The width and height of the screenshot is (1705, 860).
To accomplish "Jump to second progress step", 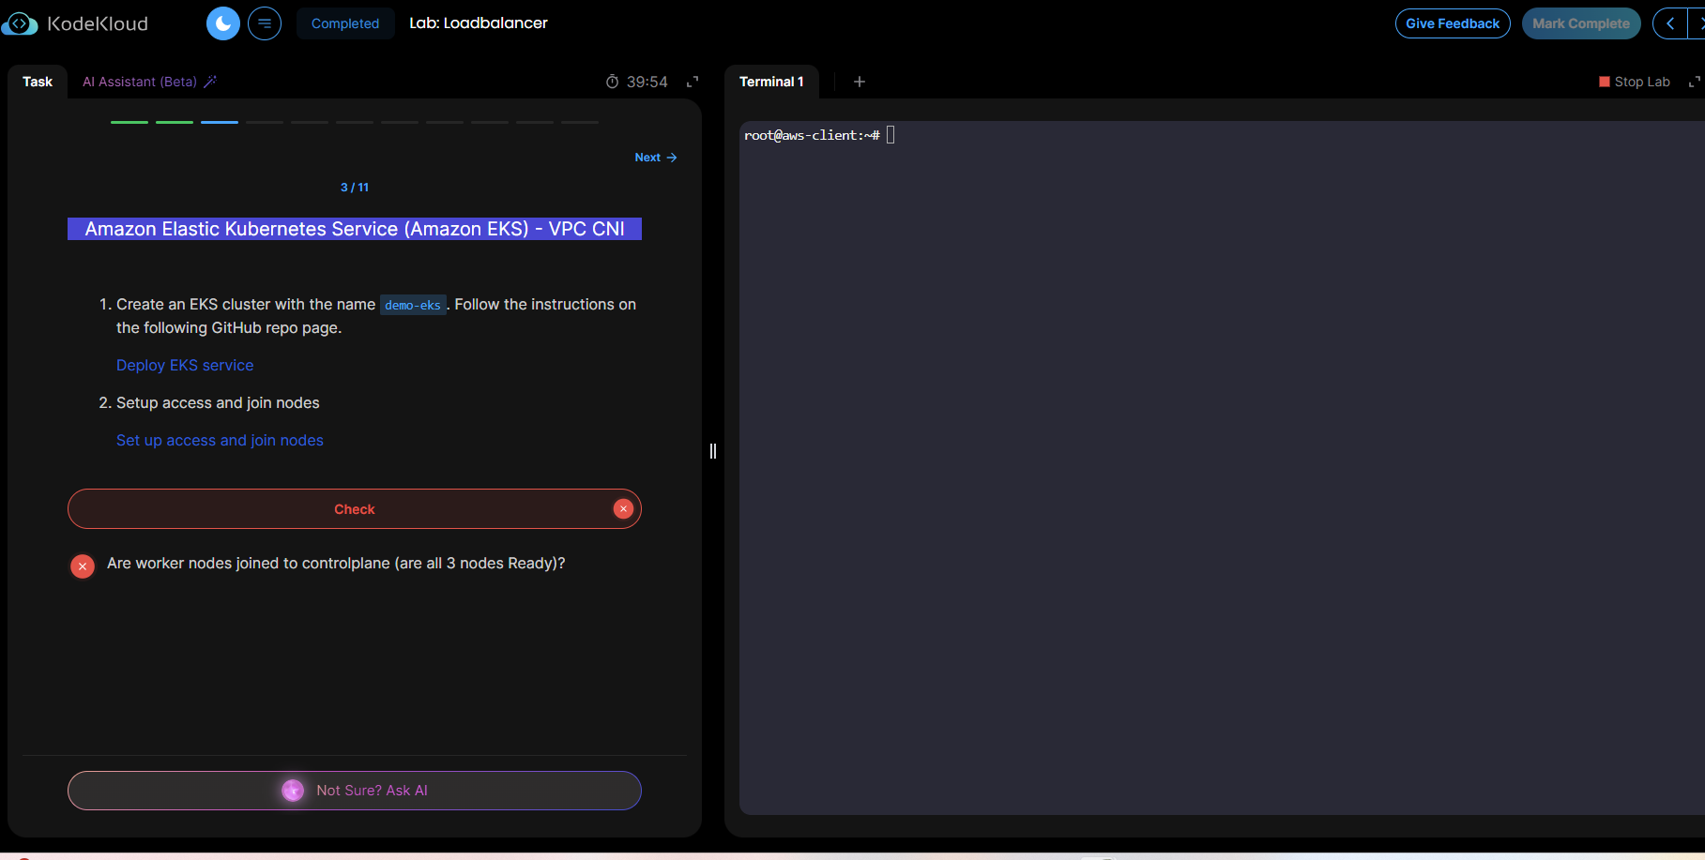I will tap(175, 122).
